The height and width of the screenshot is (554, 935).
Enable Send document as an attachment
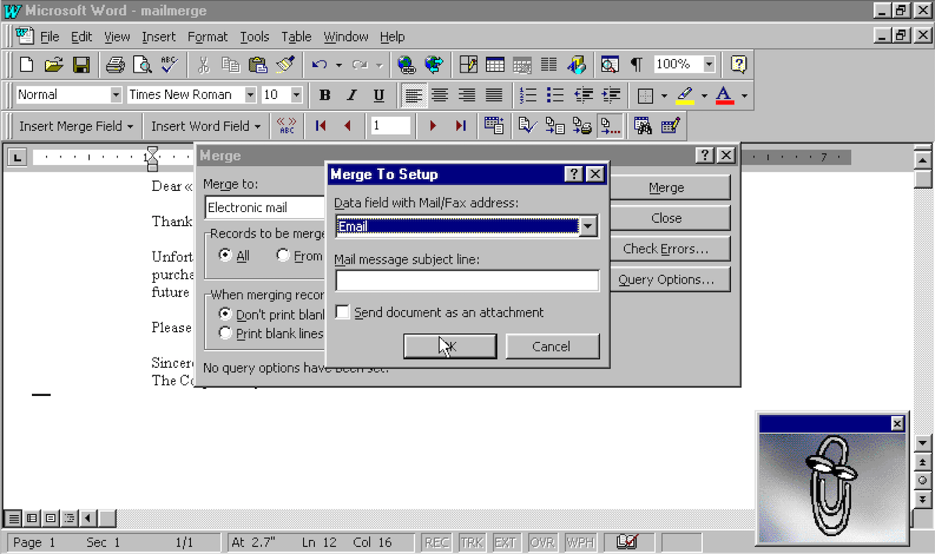(x=343, y=312)
